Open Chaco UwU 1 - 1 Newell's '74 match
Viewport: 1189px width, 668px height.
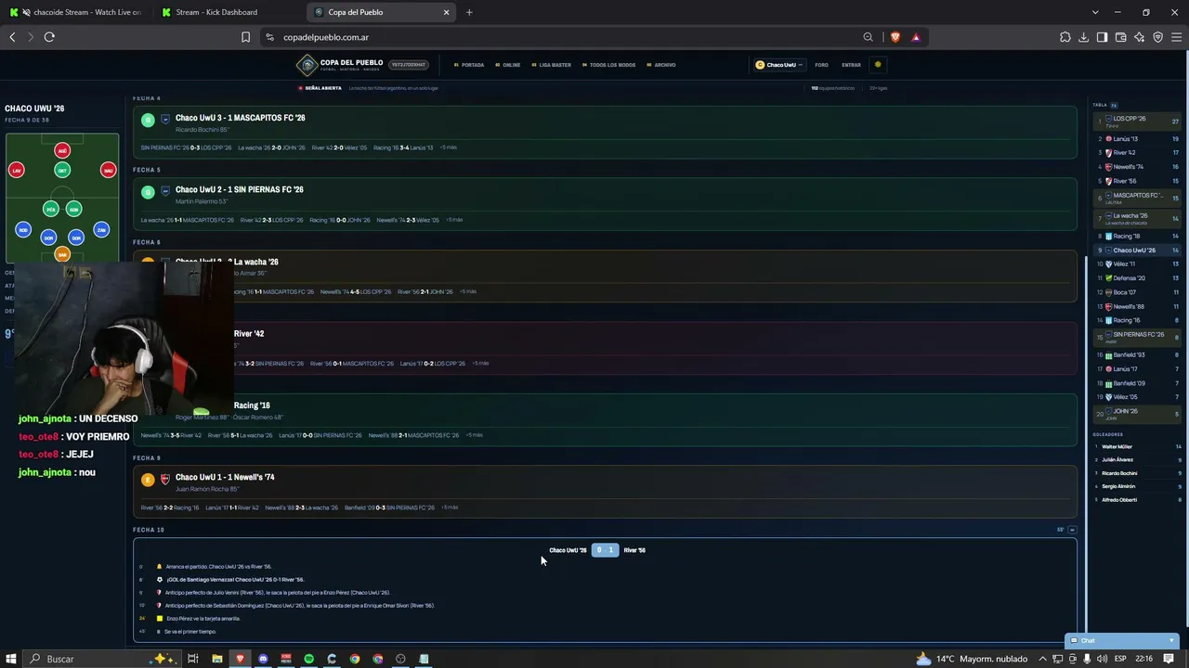click(x=605, y=492)
